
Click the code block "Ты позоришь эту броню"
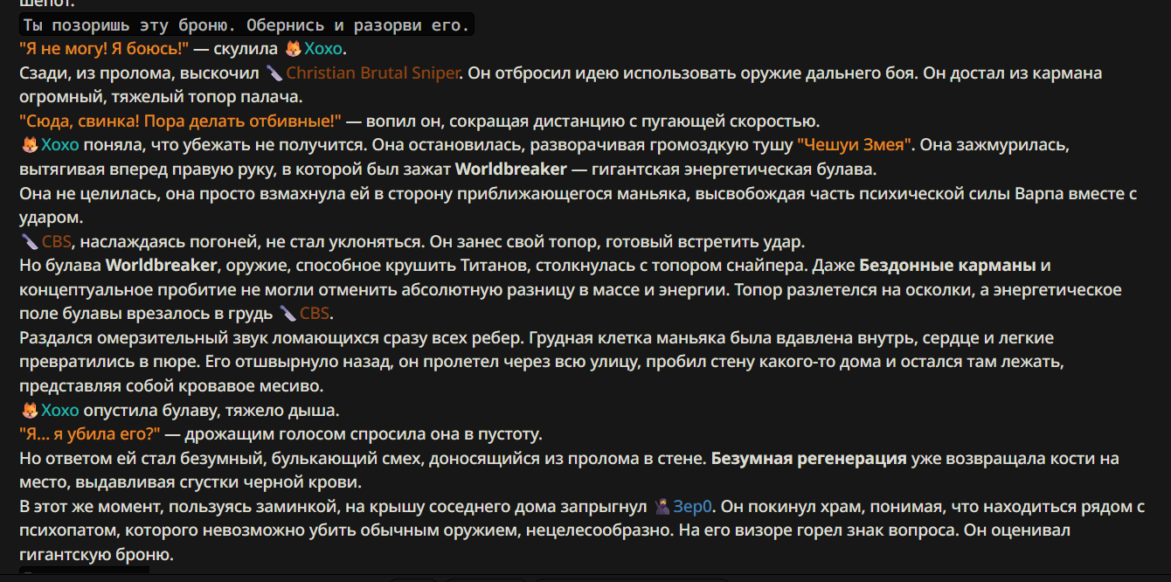coord(246,25)
